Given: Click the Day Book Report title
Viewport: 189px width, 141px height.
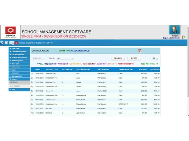Looking at the screenshot, I should pos(40,51).
